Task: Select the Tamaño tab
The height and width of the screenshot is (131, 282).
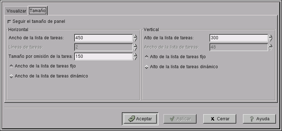Action: point(38,11)
